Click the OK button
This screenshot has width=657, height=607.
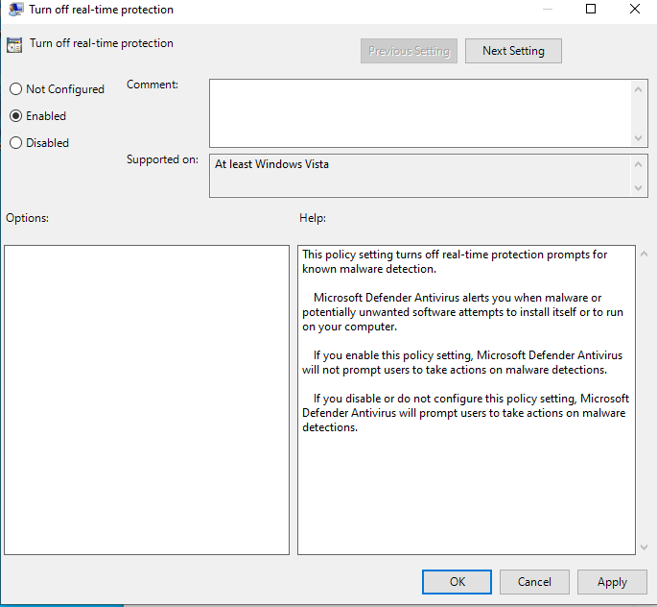[457, 582]
